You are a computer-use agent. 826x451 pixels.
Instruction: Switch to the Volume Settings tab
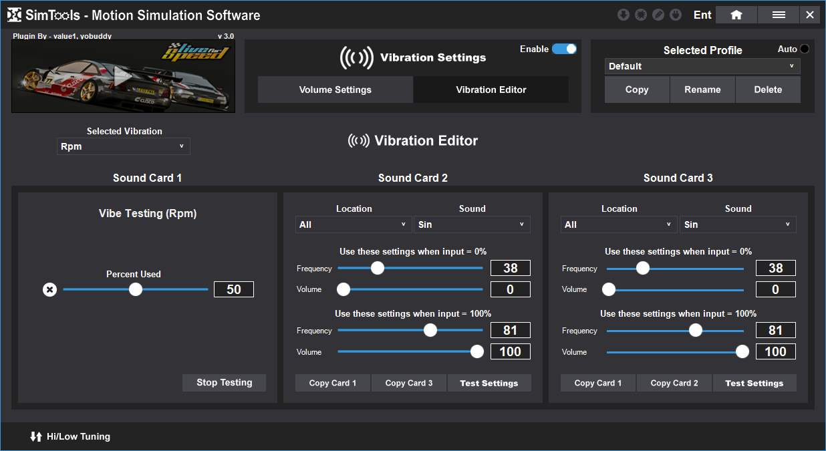point(335,90)
